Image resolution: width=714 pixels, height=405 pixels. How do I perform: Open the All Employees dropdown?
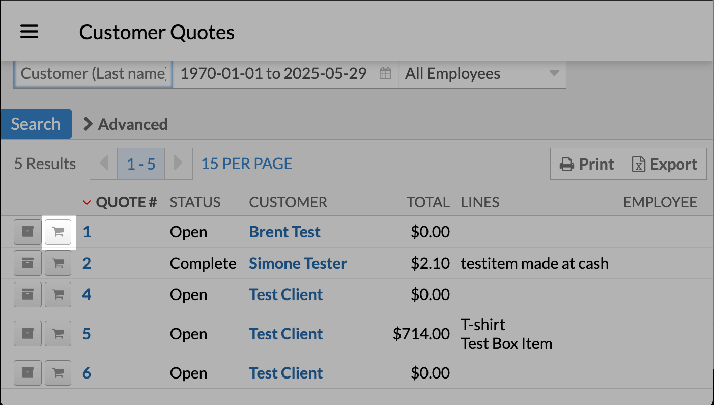coord(481,74)
